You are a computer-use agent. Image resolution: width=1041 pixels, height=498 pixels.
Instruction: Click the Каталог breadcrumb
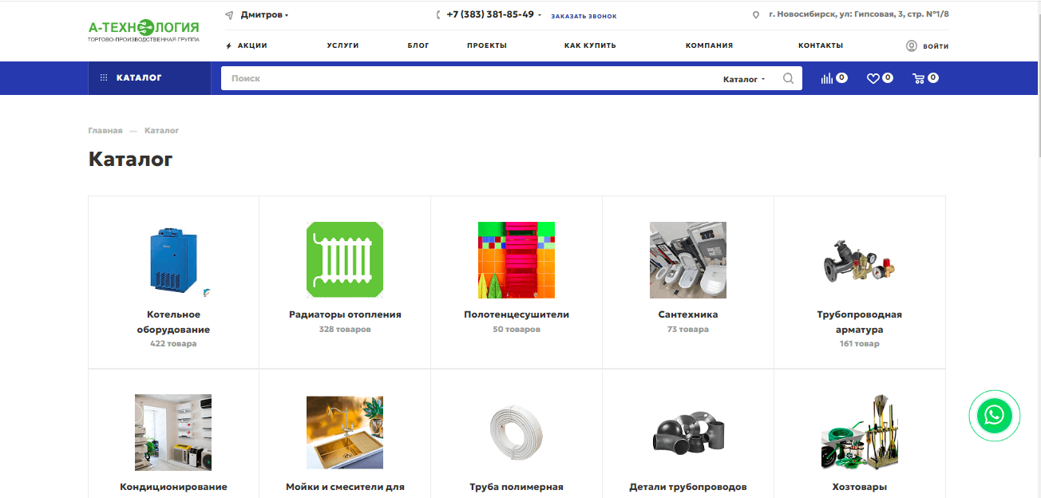pyautogui.click(x=162, y=130)
